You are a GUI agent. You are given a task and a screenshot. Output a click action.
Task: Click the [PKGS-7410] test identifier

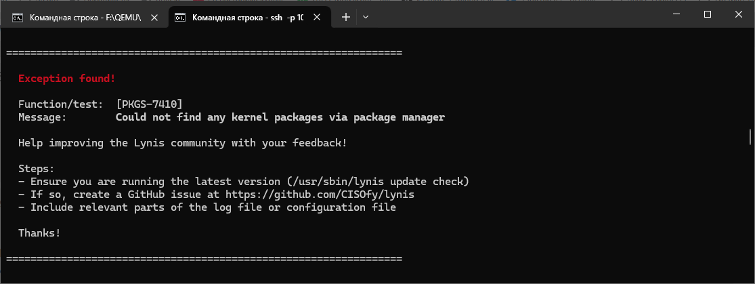149,104
